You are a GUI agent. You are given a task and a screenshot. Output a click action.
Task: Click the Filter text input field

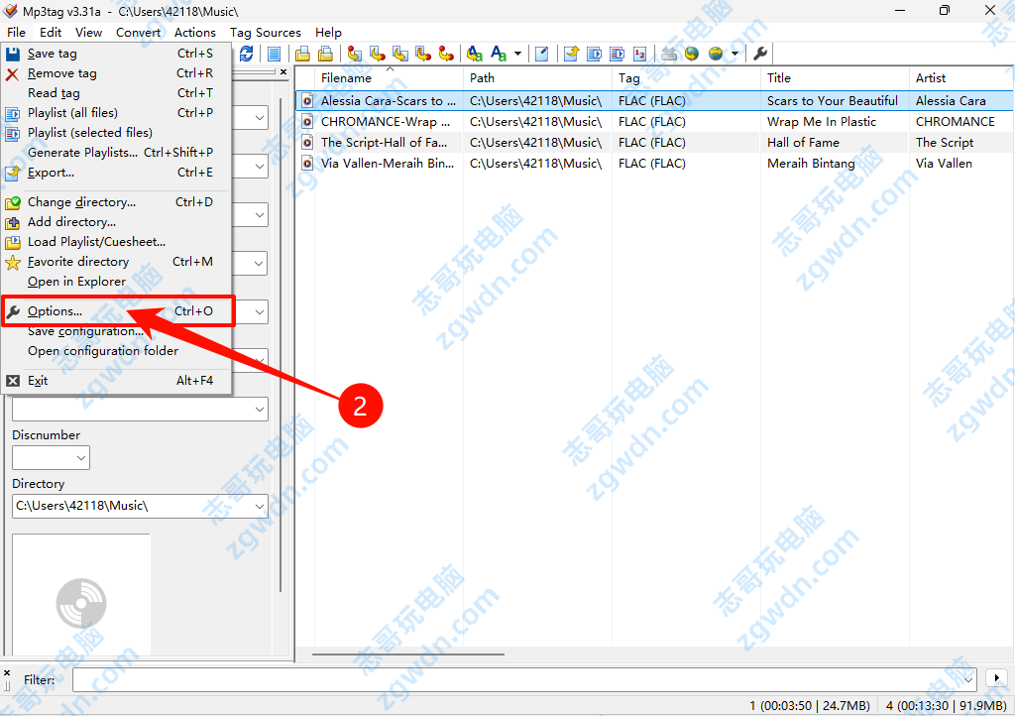(515, 679)
